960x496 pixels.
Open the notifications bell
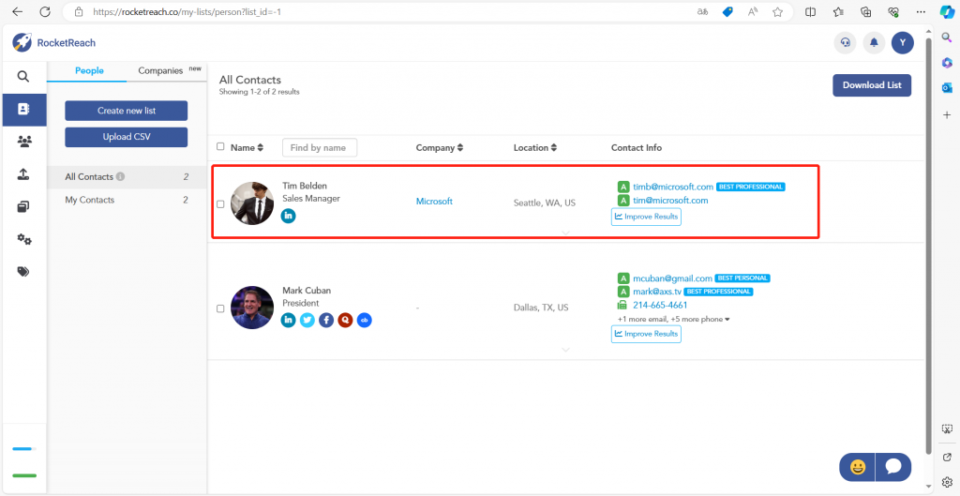[875, 43]
